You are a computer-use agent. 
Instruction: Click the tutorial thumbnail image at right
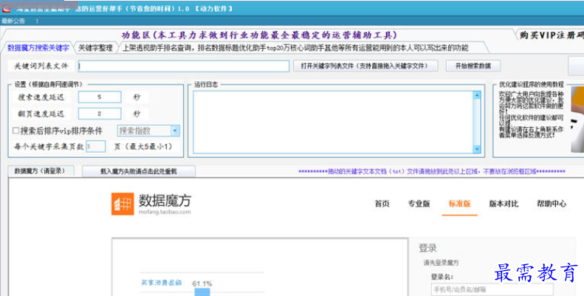577,119
